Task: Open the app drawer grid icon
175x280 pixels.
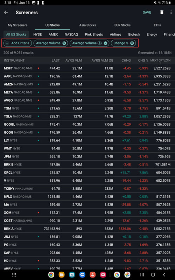Action: tap(14, 275)
